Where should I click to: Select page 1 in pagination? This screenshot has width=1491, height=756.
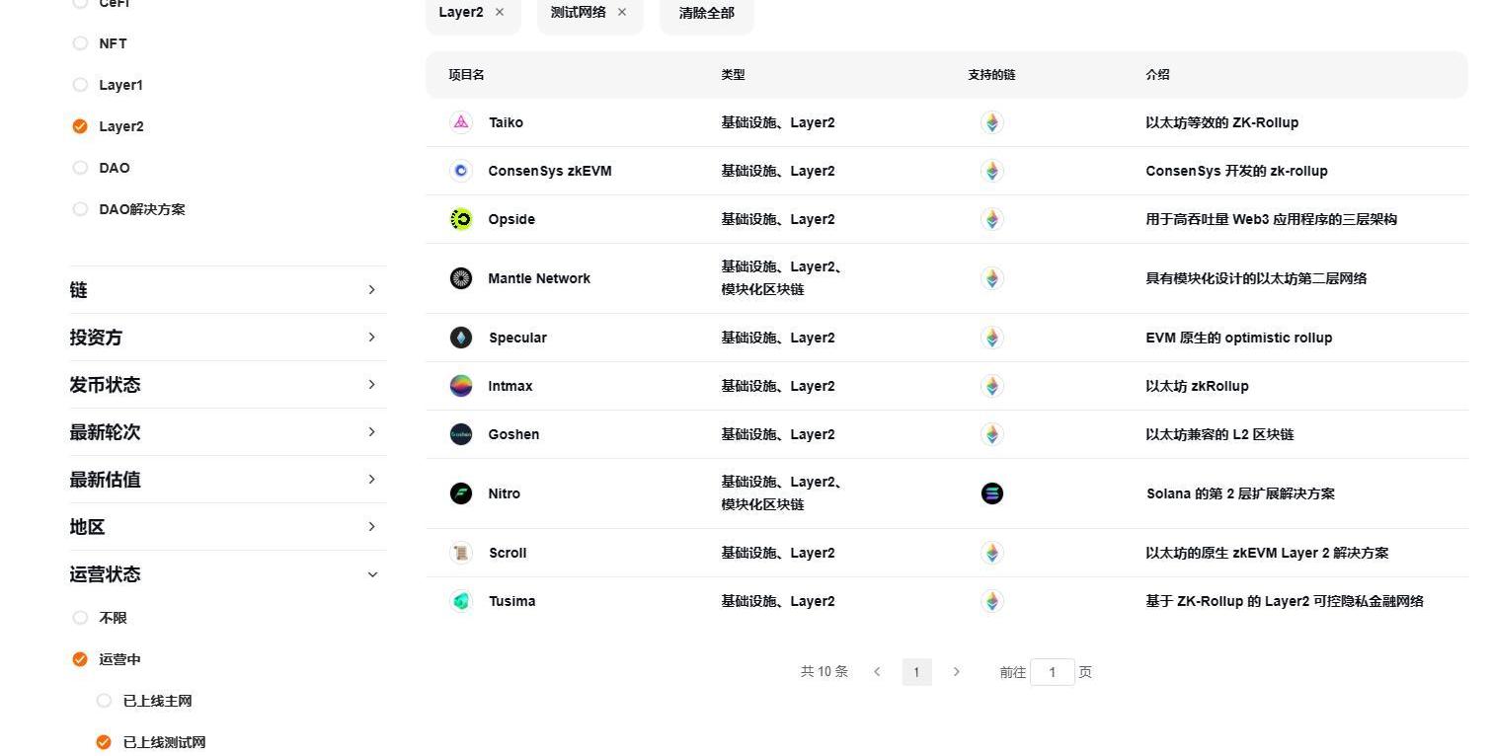916,672
